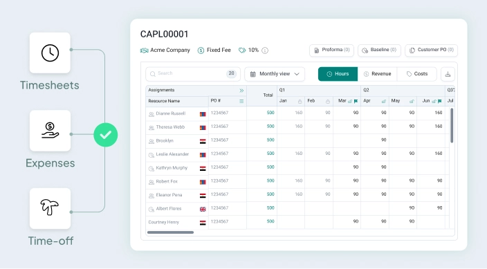Image resolution: width=487 pixels, height=269 pixels.
Task: Click into the Search input field
Action: 192,74
